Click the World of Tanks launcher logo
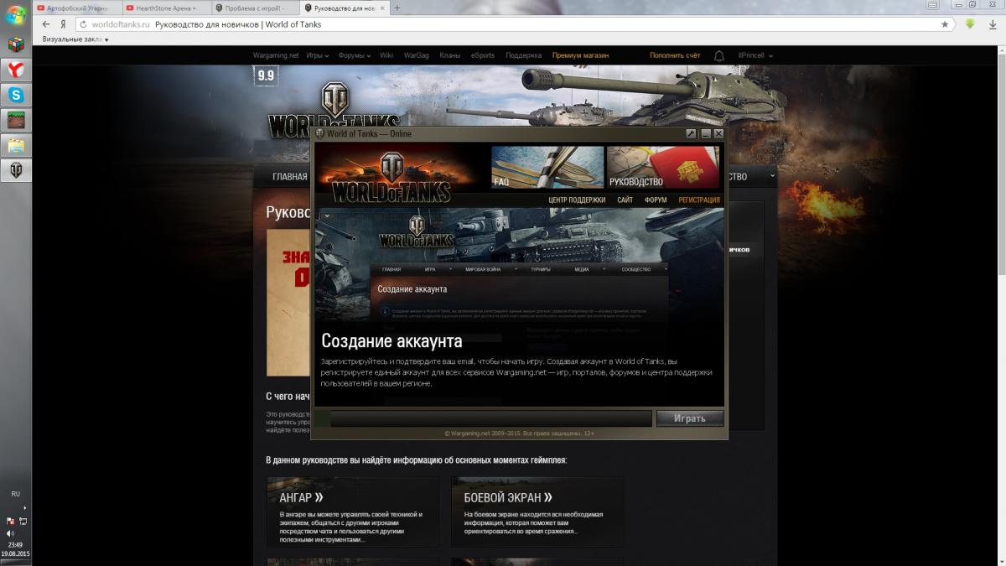This screenshot has width=1006, height=566. pyautogui.click(x=391, y=178)
